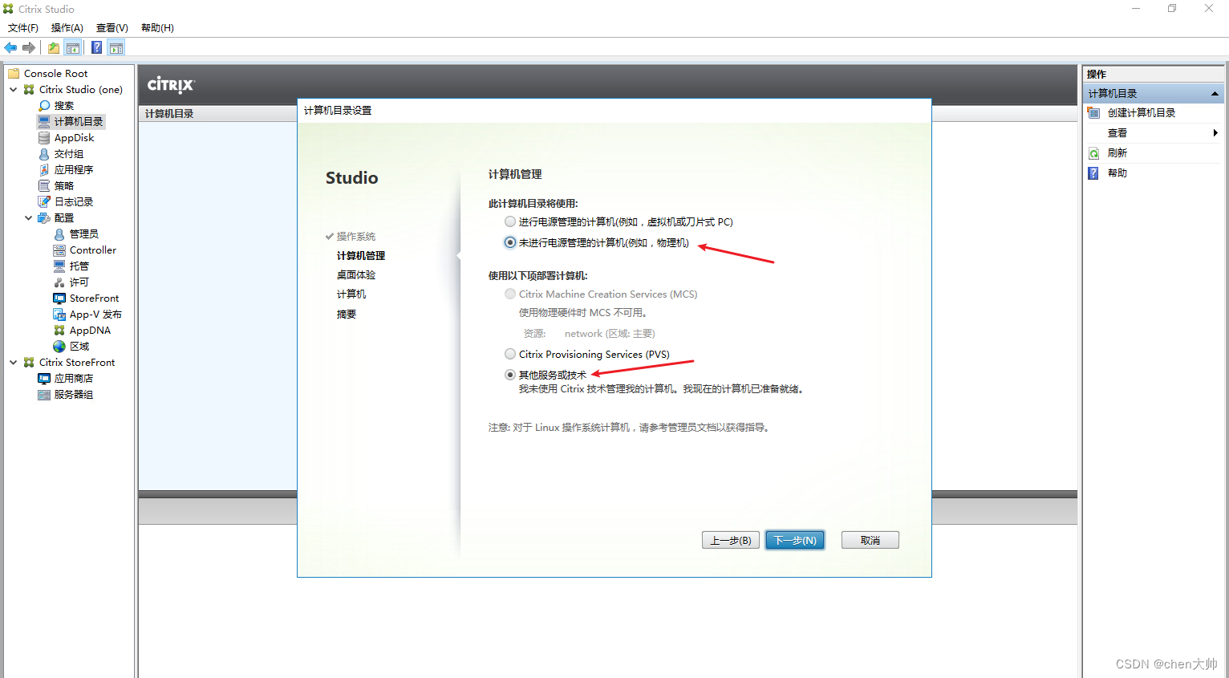The height and width of the screenshot is (678, 1229).
Task: Click the Forward arrow toolbar icon
Action: pyautogui.click(x=29, y=48)
